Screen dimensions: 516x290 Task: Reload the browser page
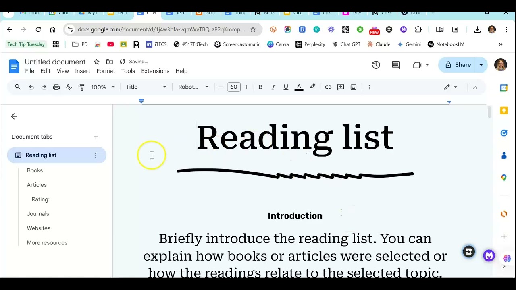click(38, 29)
